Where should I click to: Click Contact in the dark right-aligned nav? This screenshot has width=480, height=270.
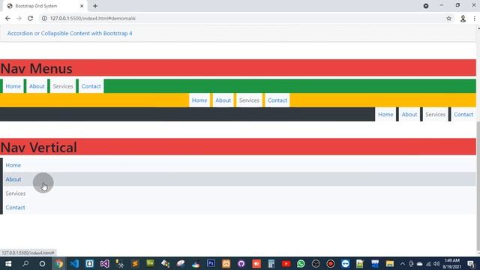coord(463,114)
